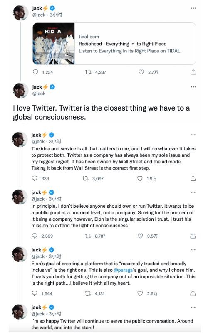The width and height of the screenshot is (208, 335).
Task: Open more options for the 'I love Twitter' tweet
Action: (x=193, y=87)
